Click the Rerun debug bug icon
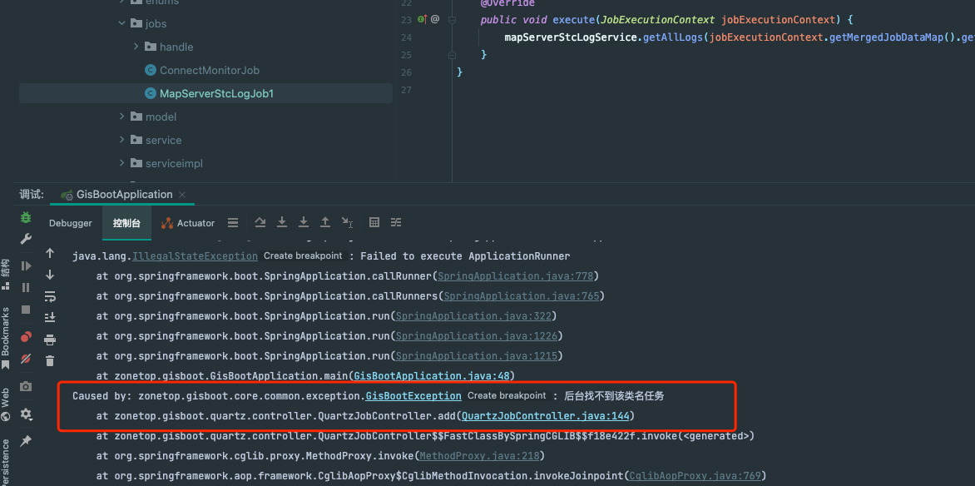Image resolution: width=975 pixels, height=486 pixels. 26,218
